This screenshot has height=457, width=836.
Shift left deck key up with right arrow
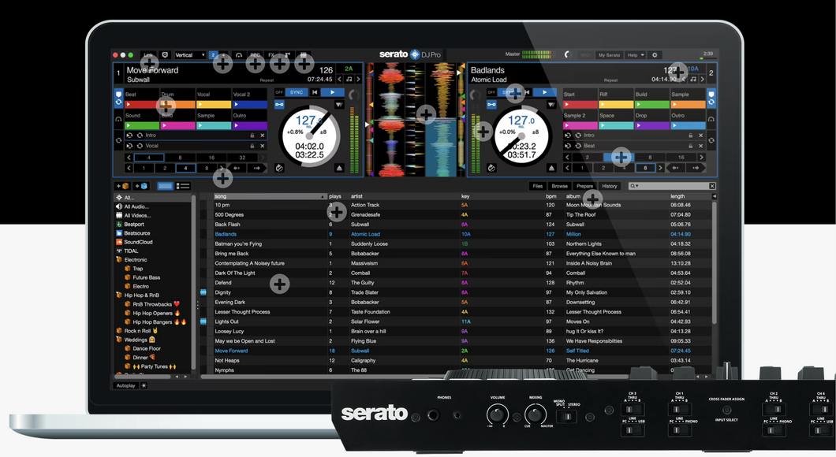(358, 79)
